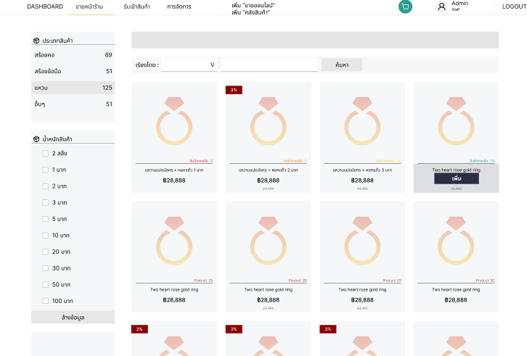Check the 2 สลึง weight filter
The width and height of the screenshot is (527, 356).
[x=45, y=153]
